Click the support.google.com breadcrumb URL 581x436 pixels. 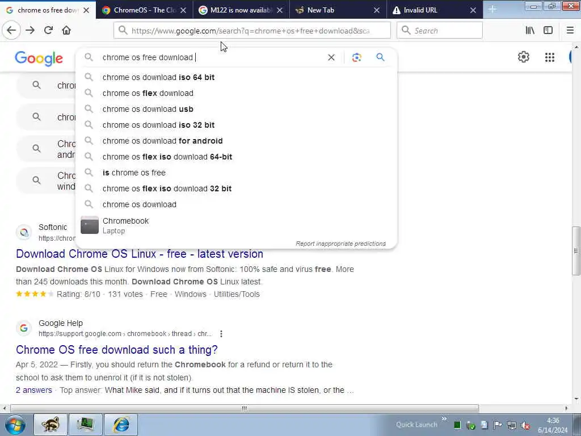coord(125,334)
